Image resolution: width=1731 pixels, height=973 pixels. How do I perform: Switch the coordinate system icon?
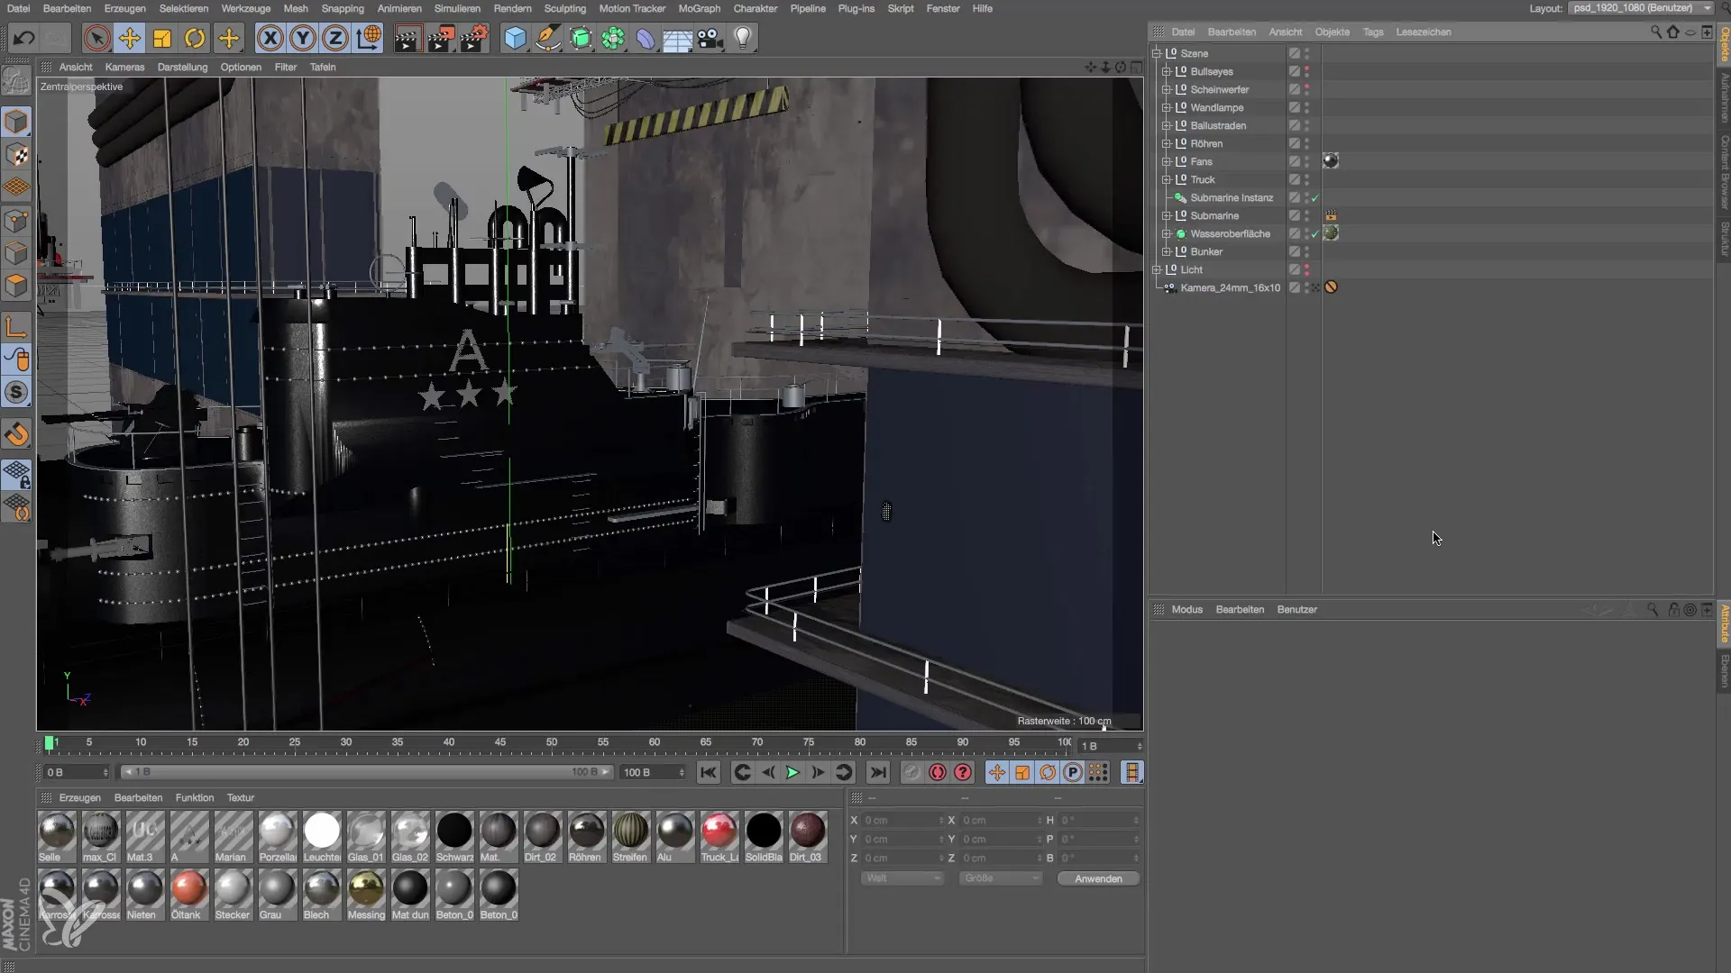(x=369, y=38)
